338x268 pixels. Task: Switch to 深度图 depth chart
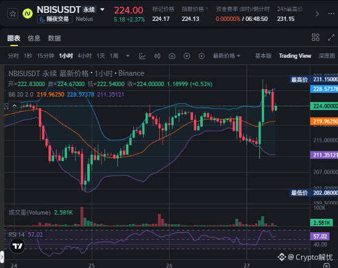pos(327,56)
